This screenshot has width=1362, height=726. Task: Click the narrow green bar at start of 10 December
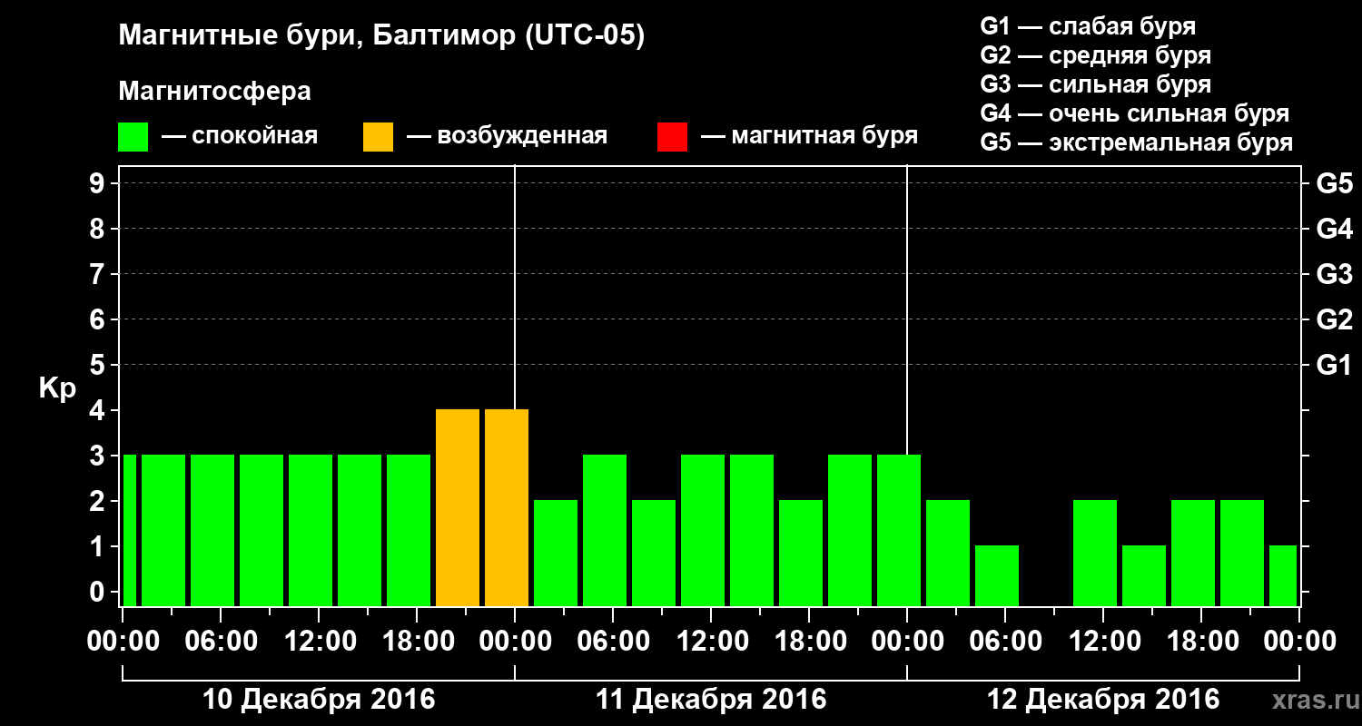point(130,530)
